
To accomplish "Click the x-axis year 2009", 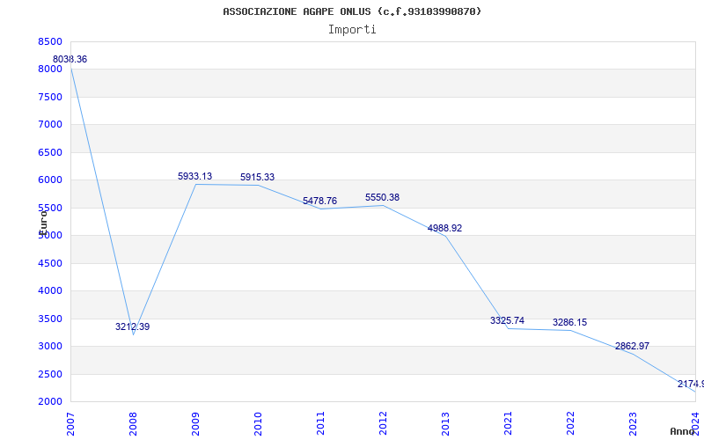I will [195, 424].
